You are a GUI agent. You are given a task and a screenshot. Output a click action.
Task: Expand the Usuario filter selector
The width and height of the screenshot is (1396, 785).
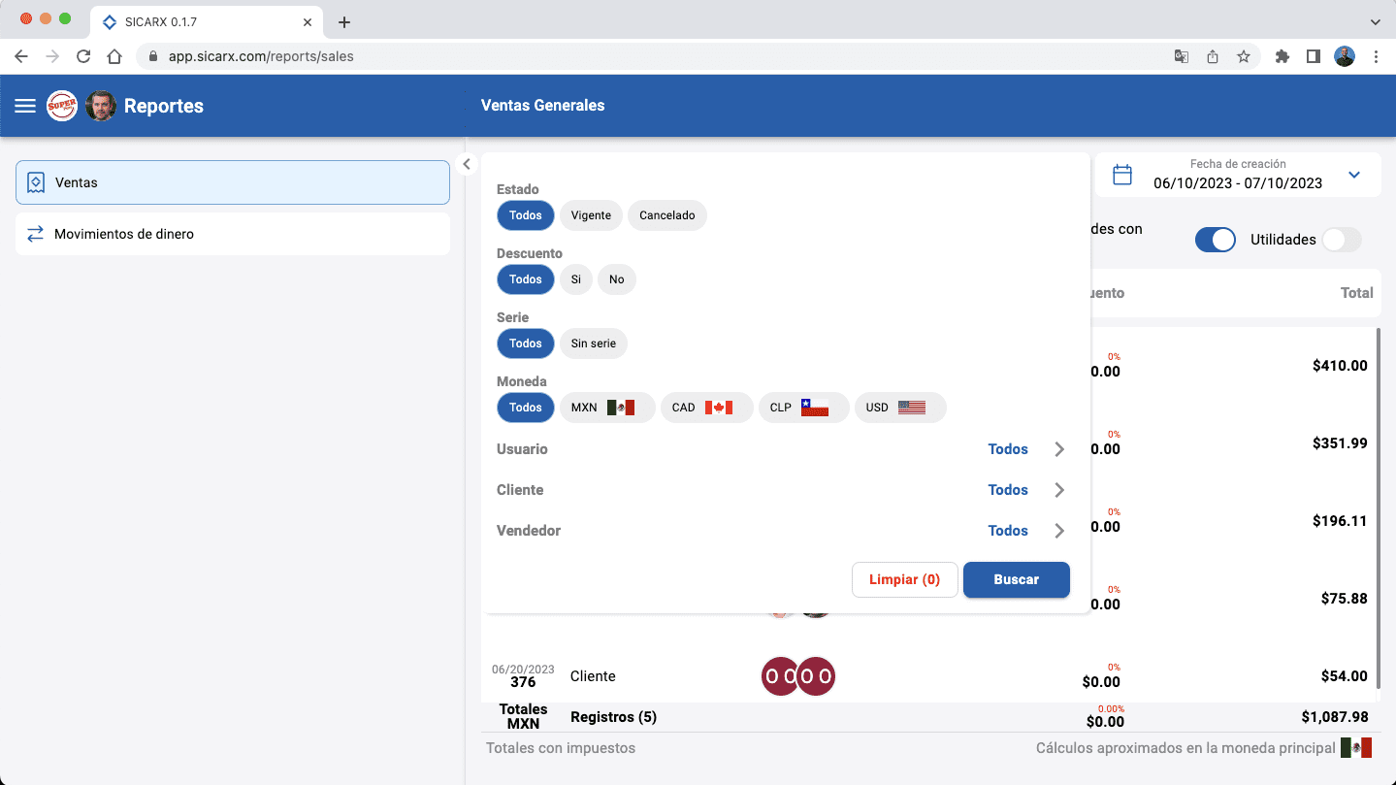[x=1058, y=449]
